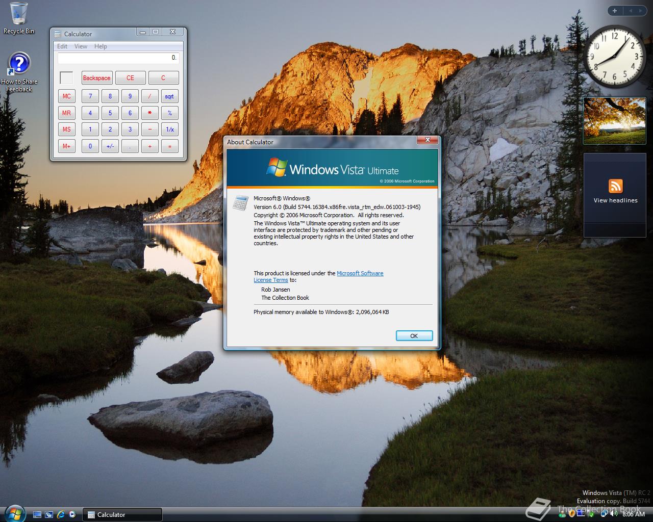Click OK in About Calculator dialog
This screenshot has height=522, width=653.
[414, 336]
